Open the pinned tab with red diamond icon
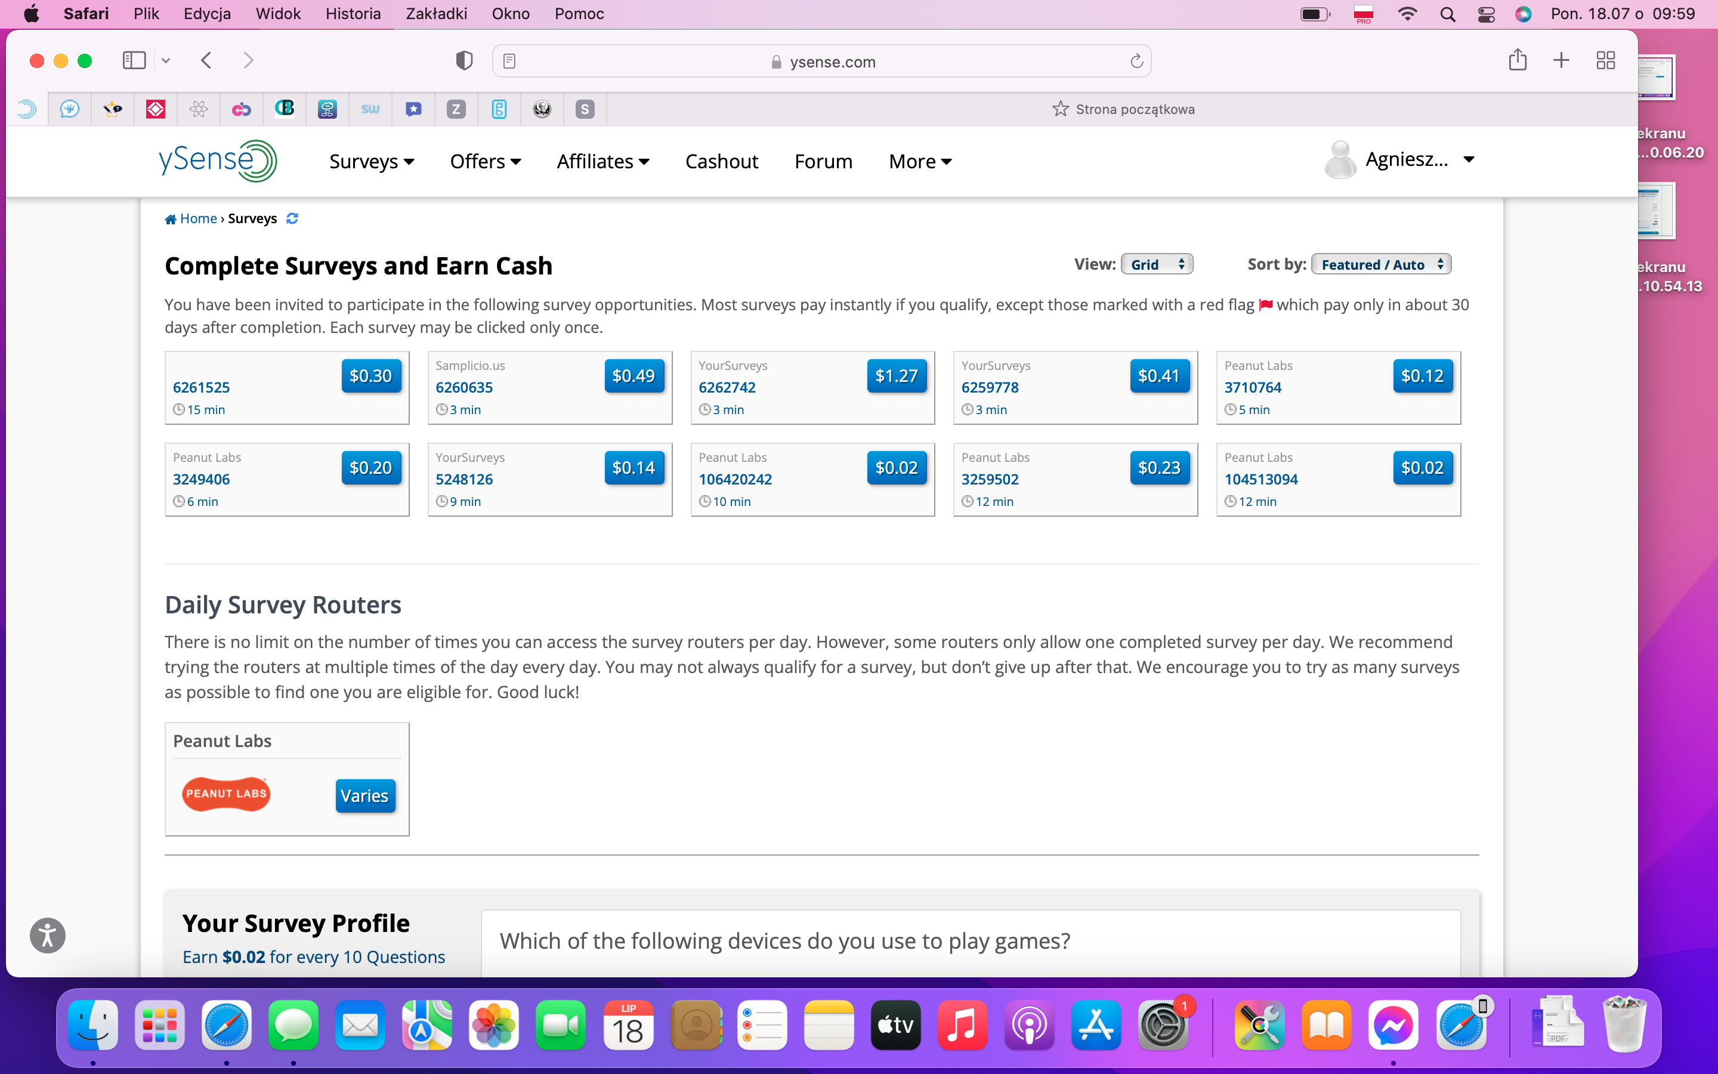This screenshot has width=1718, height=1074. (x=156, y=109)
